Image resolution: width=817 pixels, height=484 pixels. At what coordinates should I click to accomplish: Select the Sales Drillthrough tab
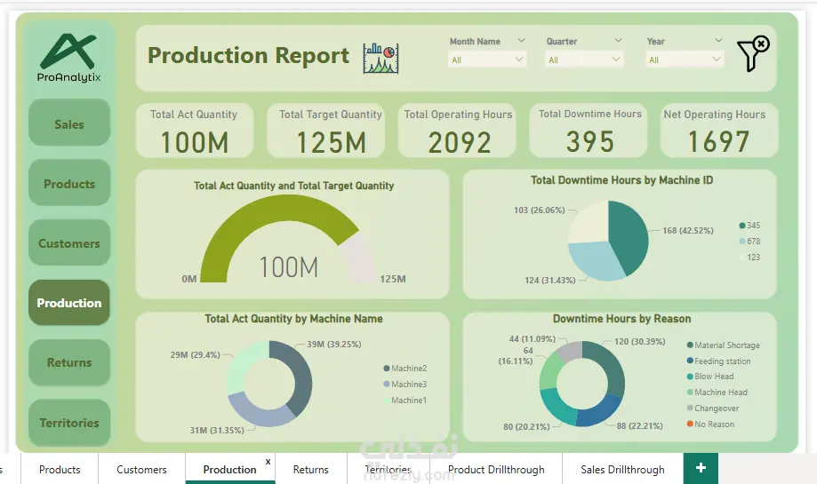[x=622, y=470]
